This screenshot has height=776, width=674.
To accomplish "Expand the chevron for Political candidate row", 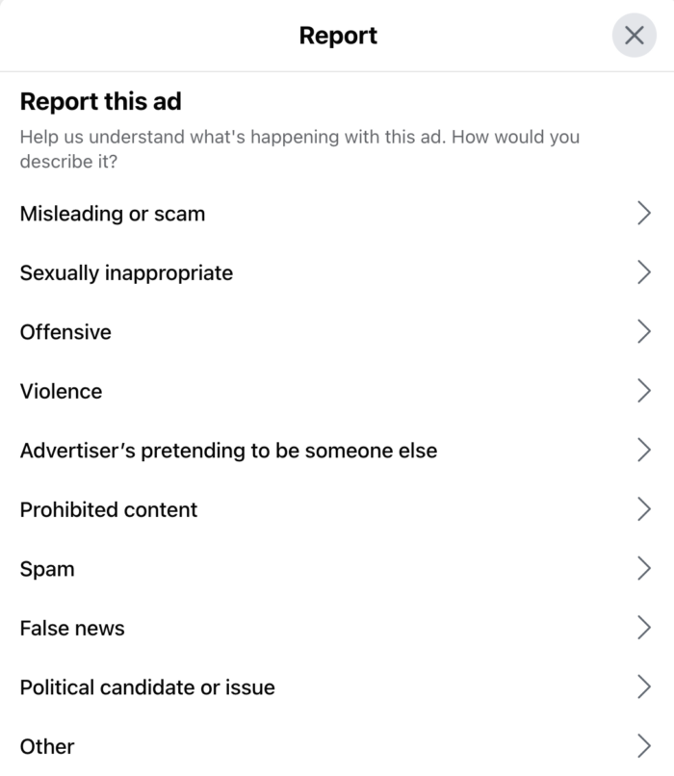I will 644,687.
